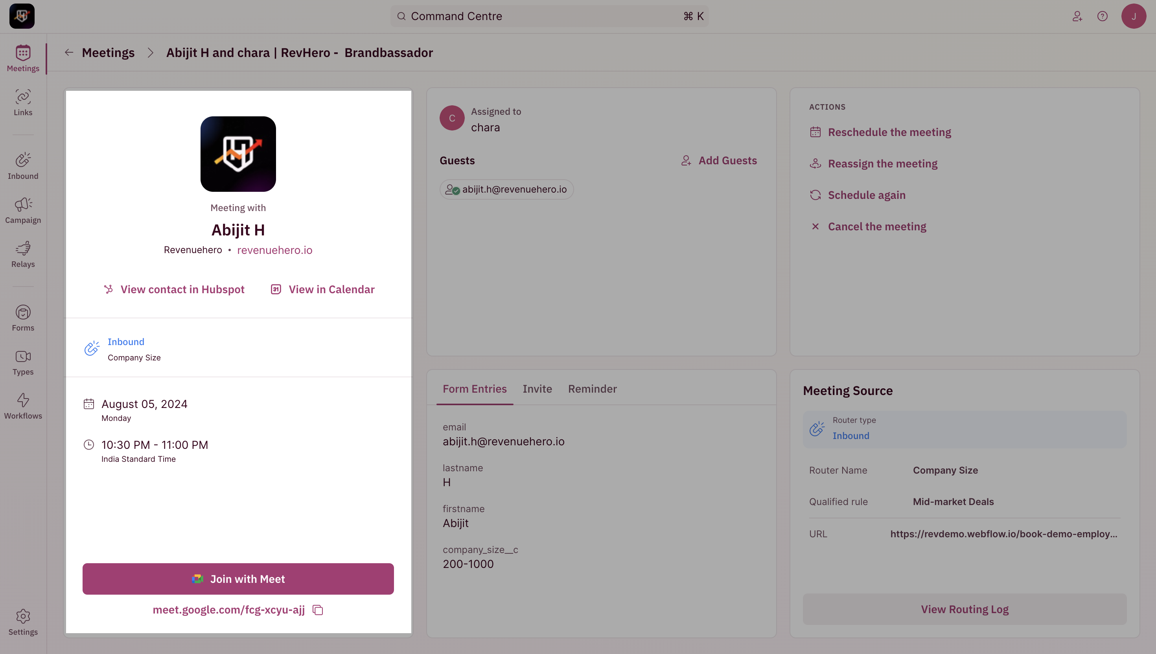This screenshot has height=654, width=1156.
Task: Copy the Google Meet link icon
Action: (318, 610)
